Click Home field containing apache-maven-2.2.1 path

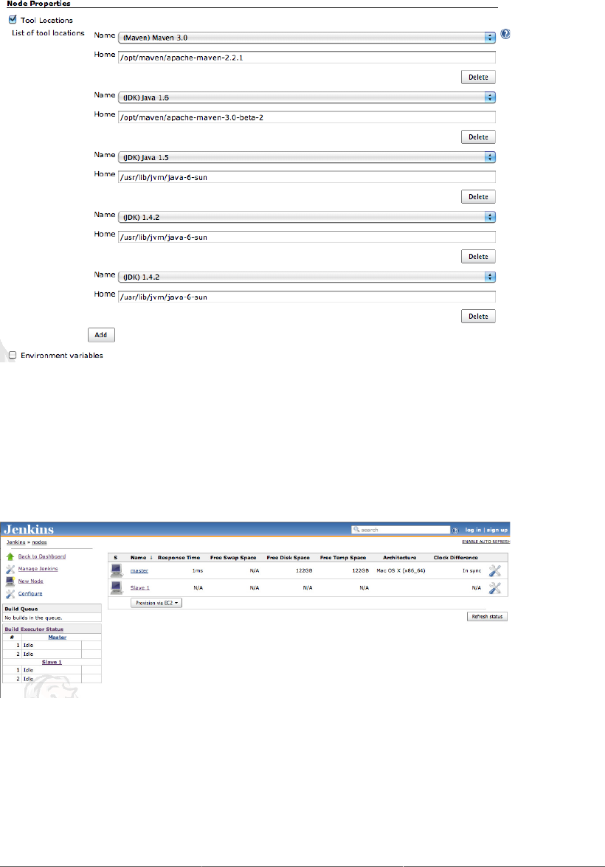coord(307,57)
